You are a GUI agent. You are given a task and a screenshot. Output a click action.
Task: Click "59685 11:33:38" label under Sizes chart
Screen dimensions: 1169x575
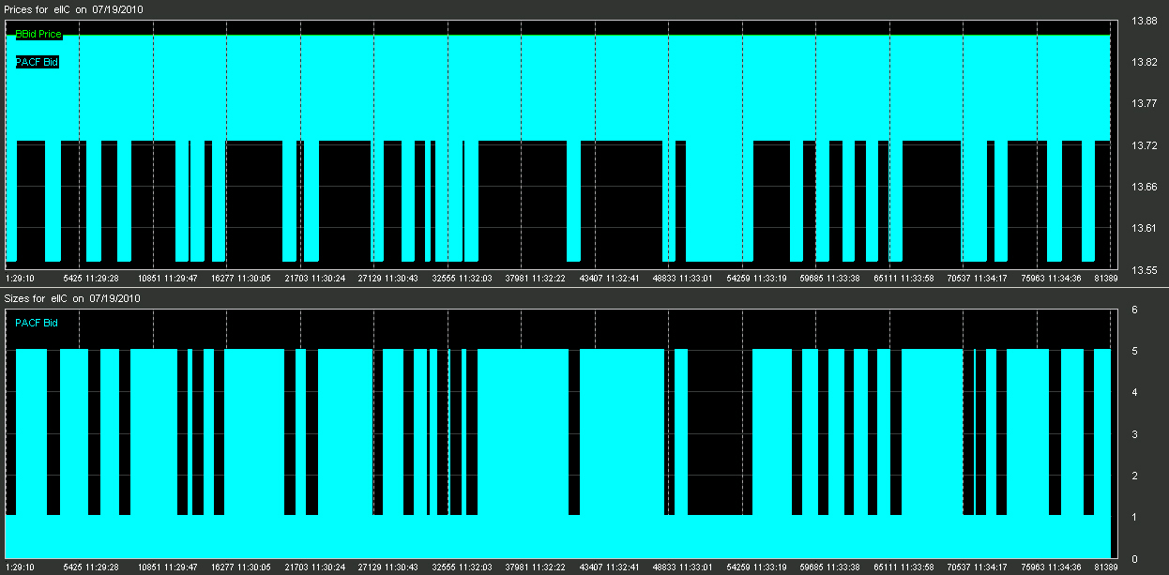point(830,567)
